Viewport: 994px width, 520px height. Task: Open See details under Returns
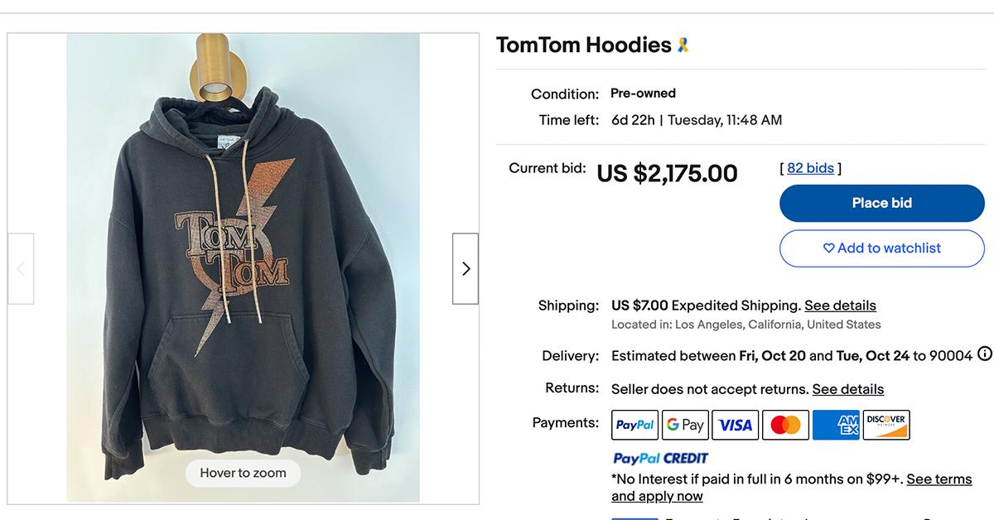click(847, 388)
